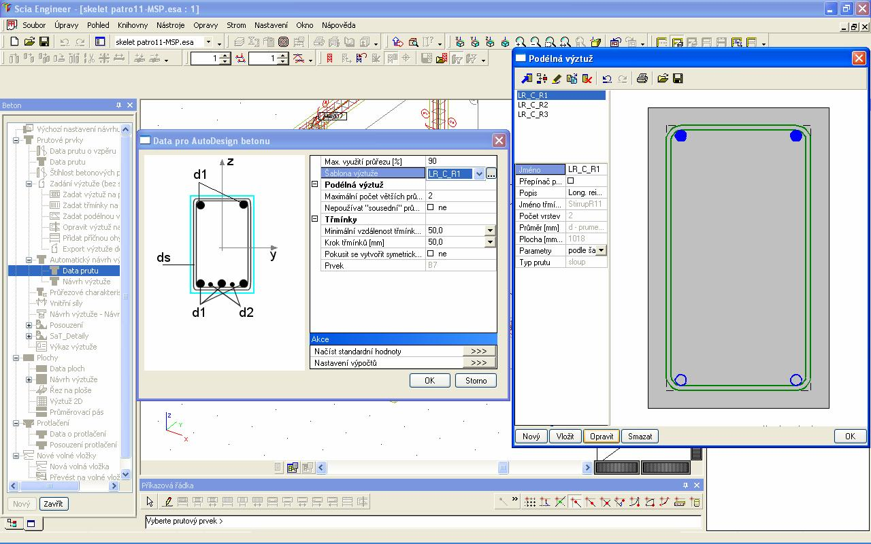The image size is (871, 544).
Task: Click >>> next to Načíst standardní hodnoty
Action: [x=478, y=352]
